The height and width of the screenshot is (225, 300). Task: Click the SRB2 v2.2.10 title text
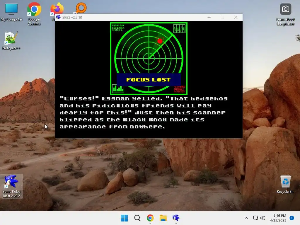point(72,17)
